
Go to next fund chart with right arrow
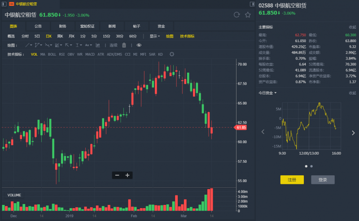(353, 131)
